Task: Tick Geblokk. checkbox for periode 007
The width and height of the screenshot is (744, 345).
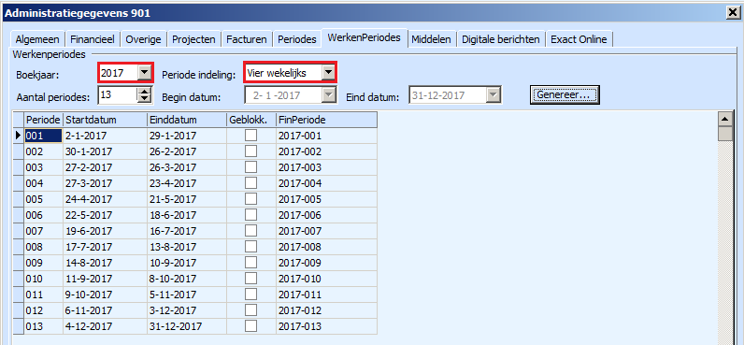Action: (x=251, y=231)
